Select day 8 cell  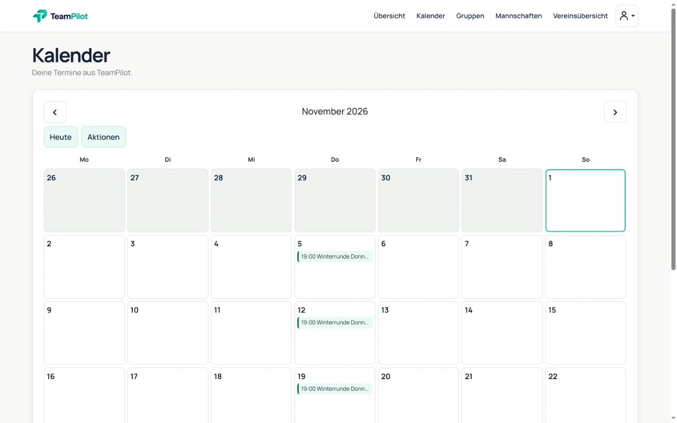(x=585, y=266)
